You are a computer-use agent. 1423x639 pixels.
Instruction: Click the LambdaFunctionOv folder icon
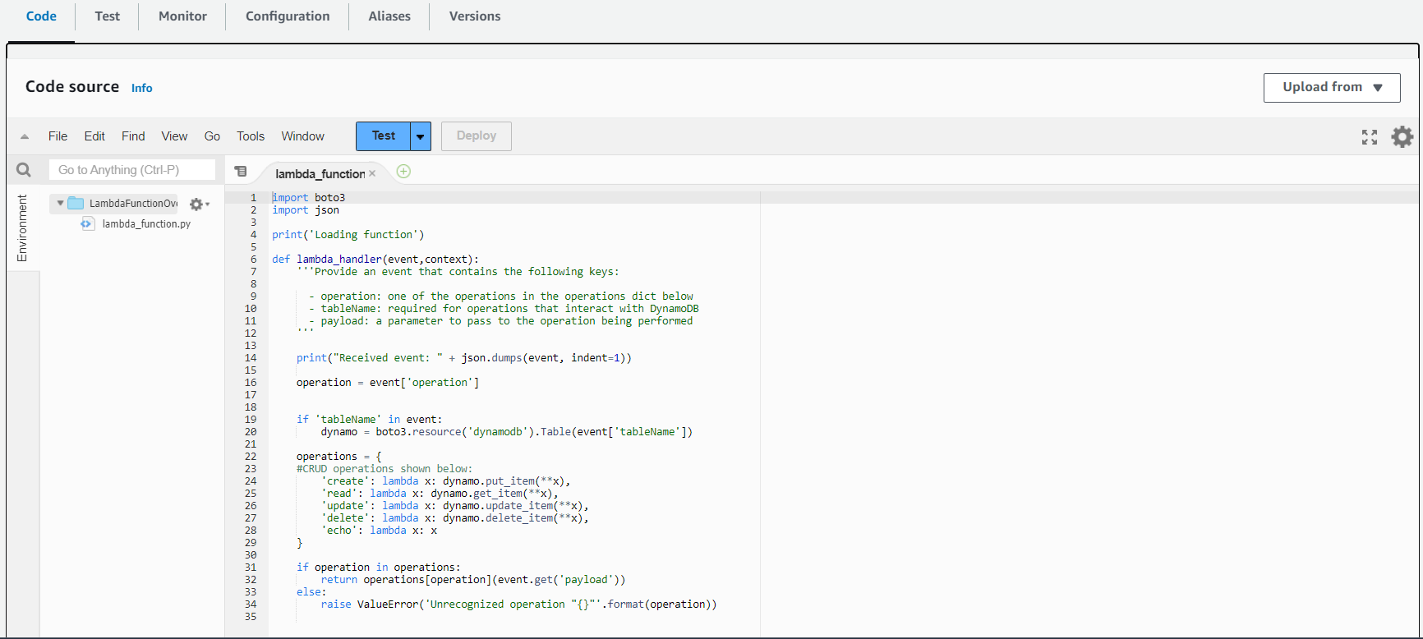(x=76, y=203)
